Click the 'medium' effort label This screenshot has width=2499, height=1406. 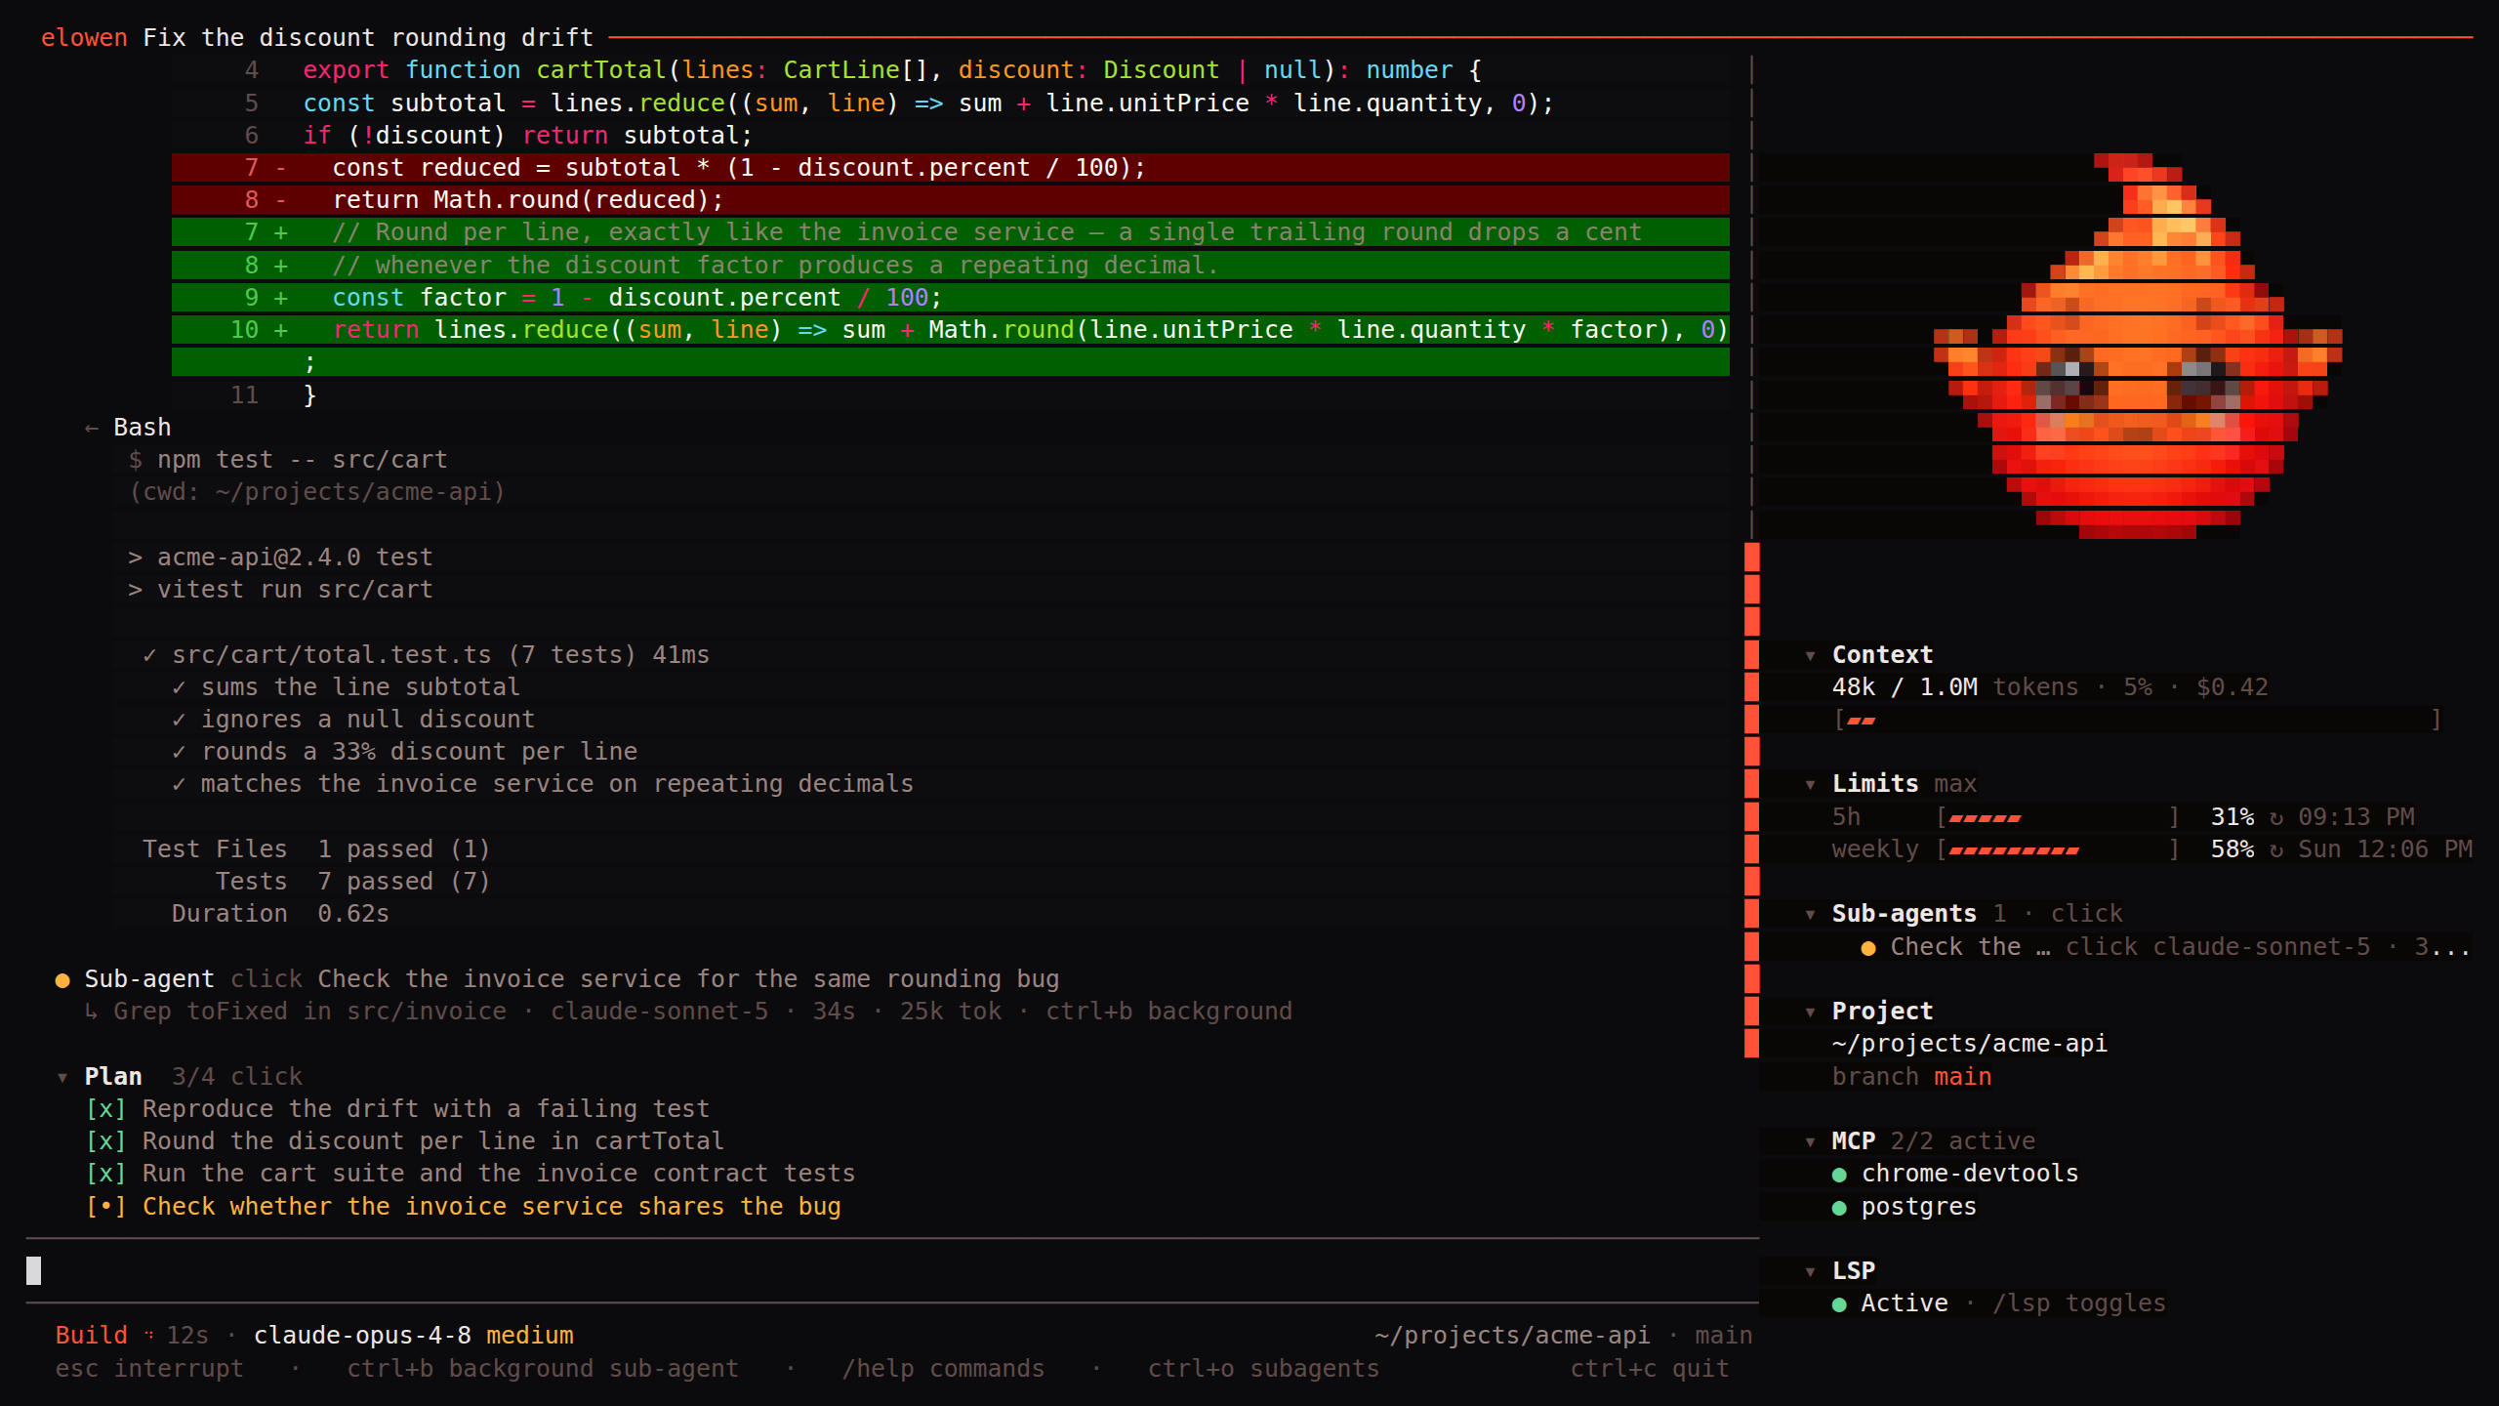tap(530, 1336)
